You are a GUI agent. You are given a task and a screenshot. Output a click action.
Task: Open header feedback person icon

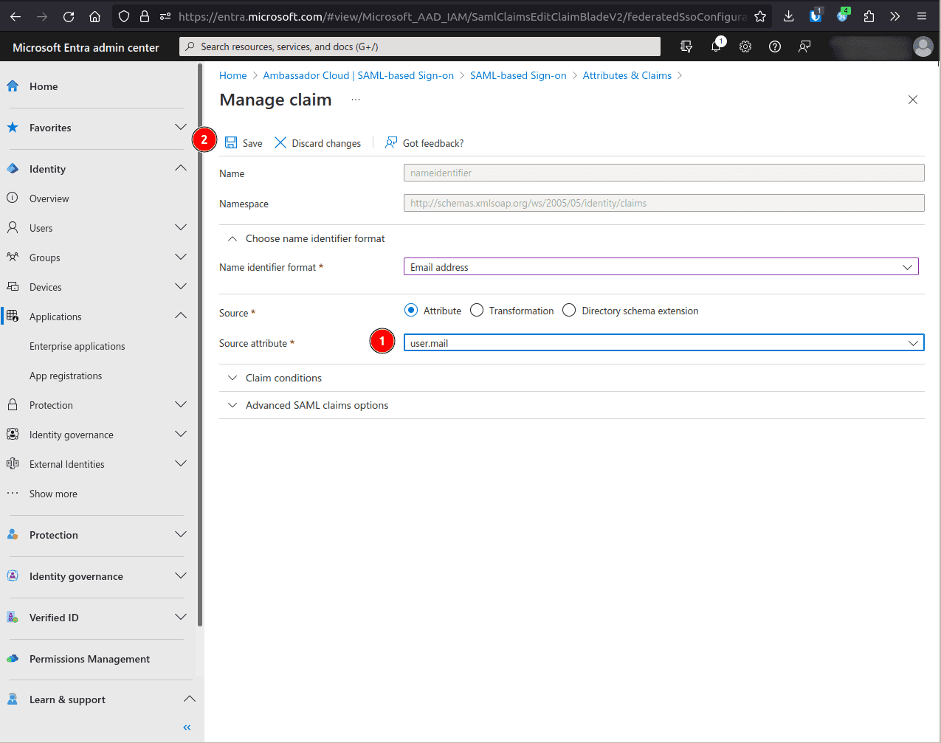[x=804, y=46]
